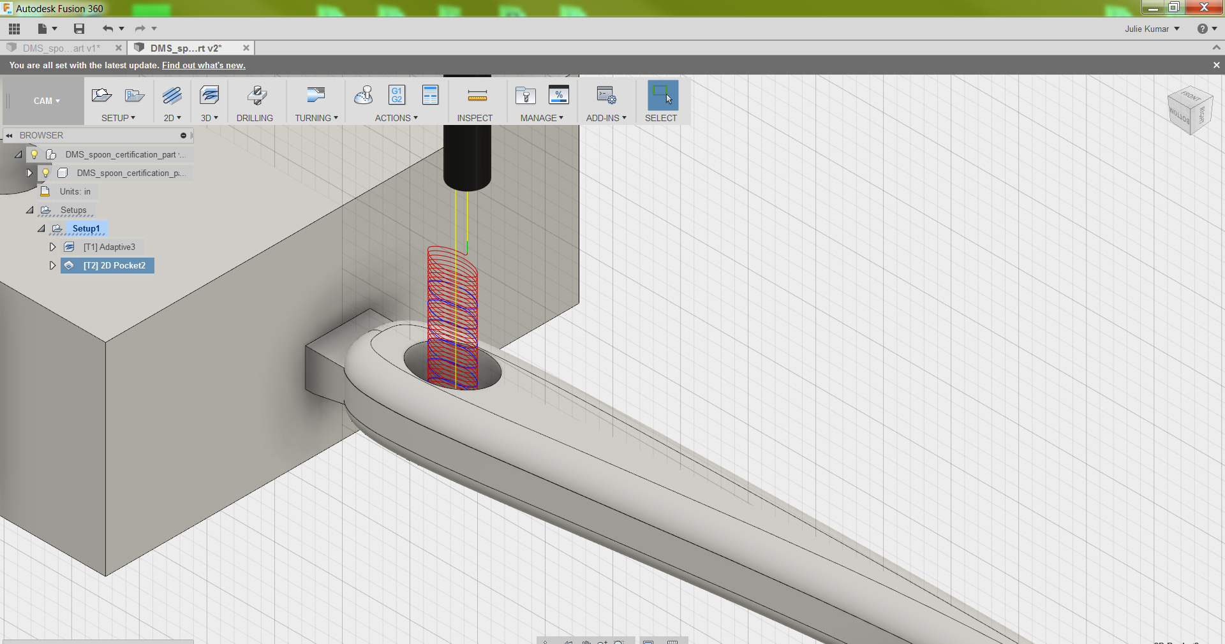The width and height of the screenshot is (1225, 644).
Task: Choose the Turning operation icon
Action: [x=316, y=96]
